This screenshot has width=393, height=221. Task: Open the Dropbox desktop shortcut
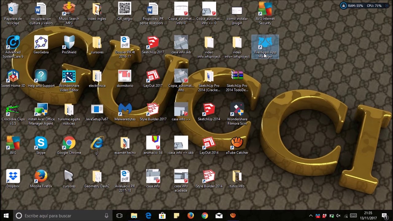point(13,179)
